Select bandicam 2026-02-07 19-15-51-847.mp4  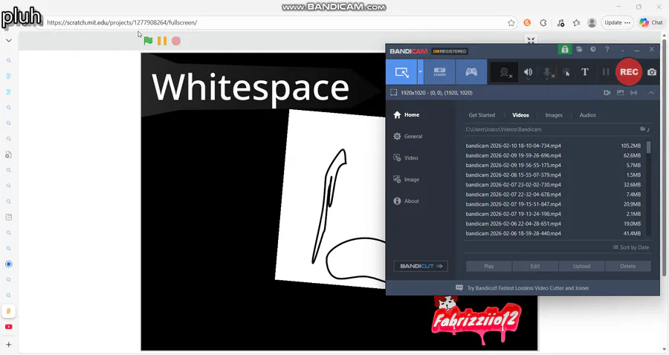click(553, 204)
